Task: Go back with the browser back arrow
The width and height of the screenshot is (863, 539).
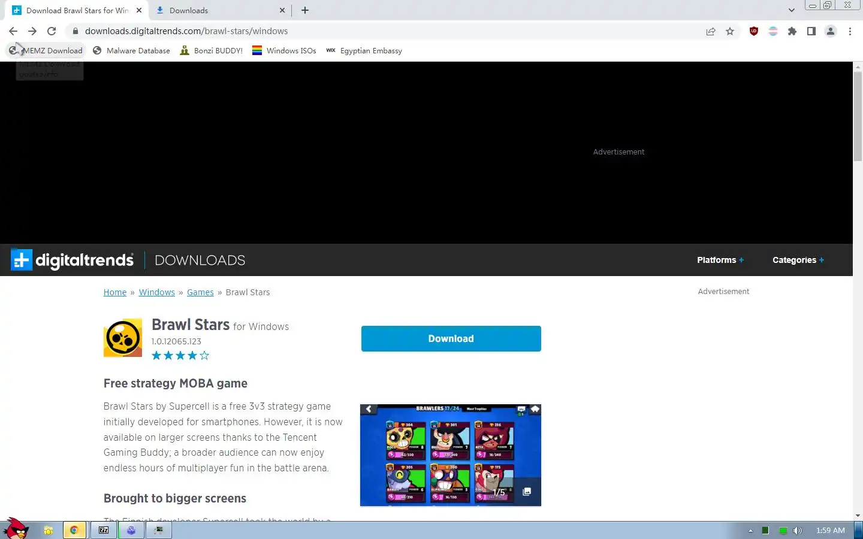Action: pos(13,31)
